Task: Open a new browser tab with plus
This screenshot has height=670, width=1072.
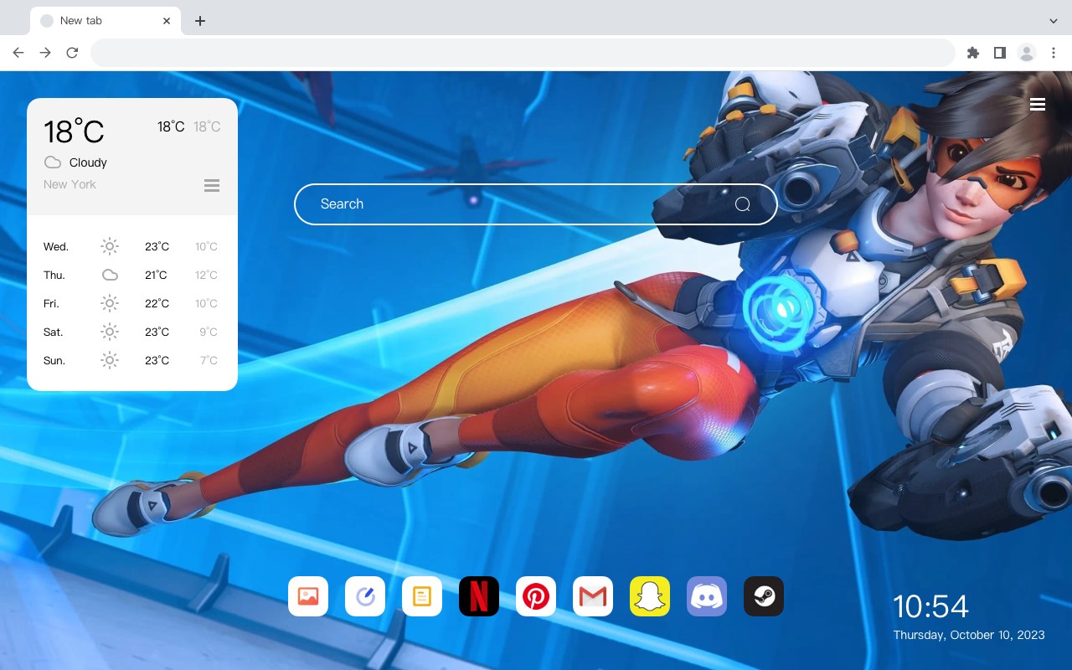Action: click(x=199, y=21)
